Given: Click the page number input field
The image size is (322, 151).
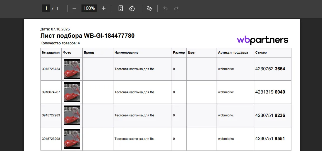Looking at the screenshot, I should pyautogui.click(x=46, y=8).
